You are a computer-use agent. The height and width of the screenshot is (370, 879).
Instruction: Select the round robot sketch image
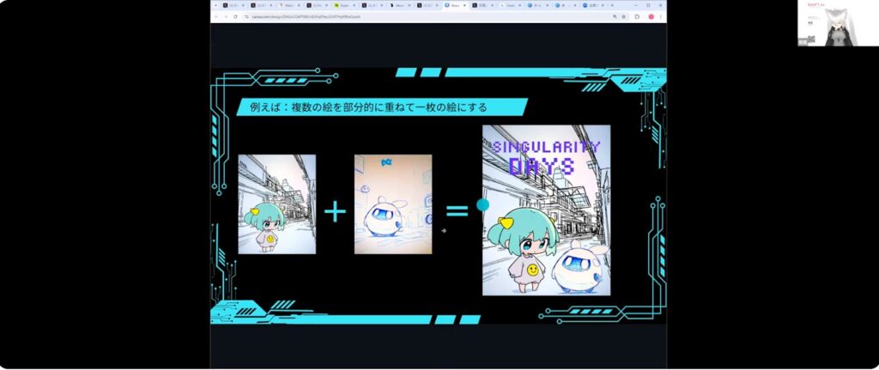[x=392, y=203]
